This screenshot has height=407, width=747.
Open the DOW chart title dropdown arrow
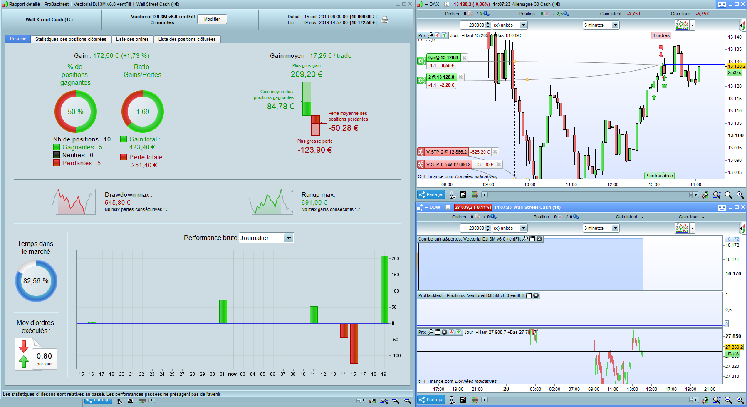pos(426,207)
